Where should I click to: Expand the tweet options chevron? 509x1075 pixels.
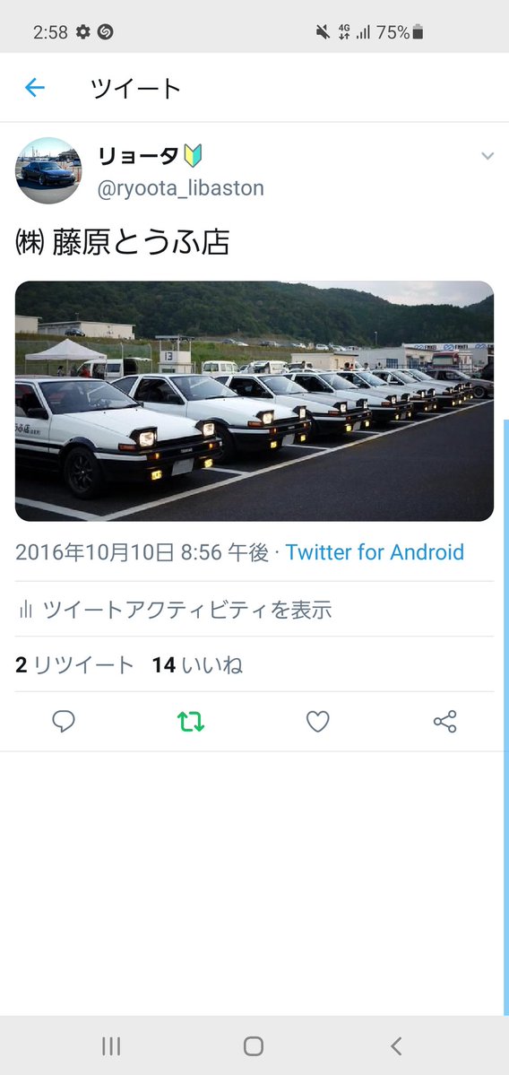tap(487, 156)
